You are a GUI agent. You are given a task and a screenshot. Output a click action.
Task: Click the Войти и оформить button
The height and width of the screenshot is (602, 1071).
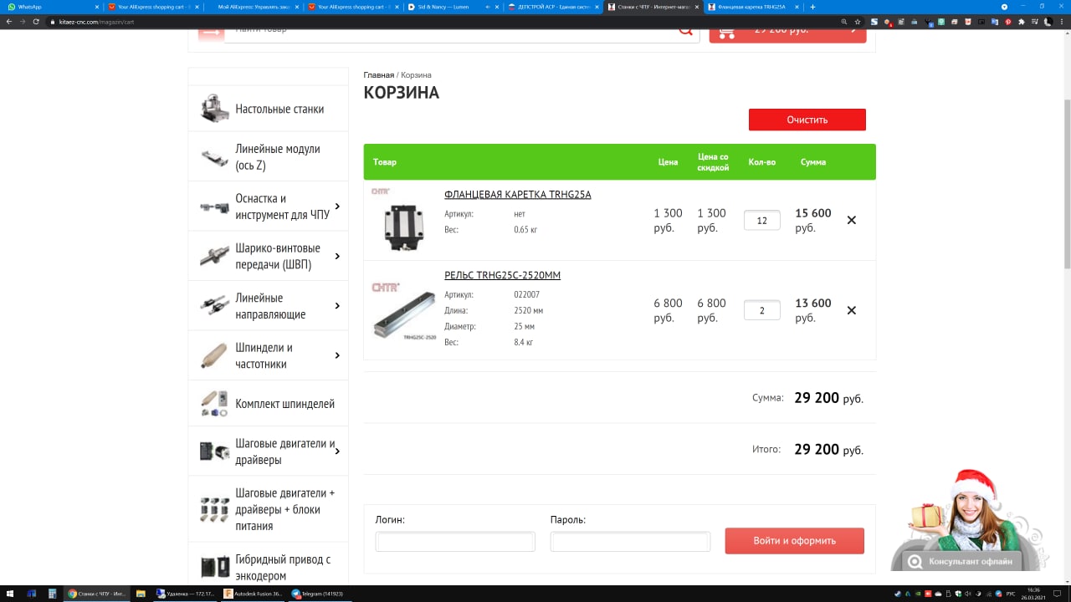(795, 541)
